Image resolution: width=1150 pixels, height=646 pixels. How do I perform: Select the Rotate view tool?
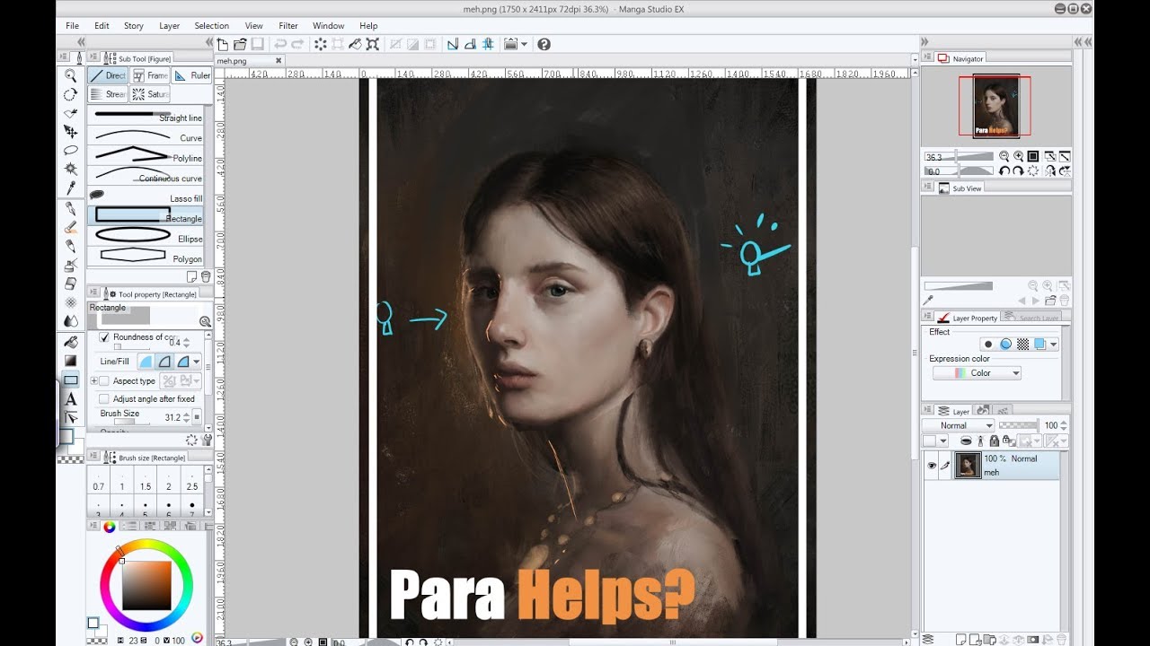tap(70, 94)
